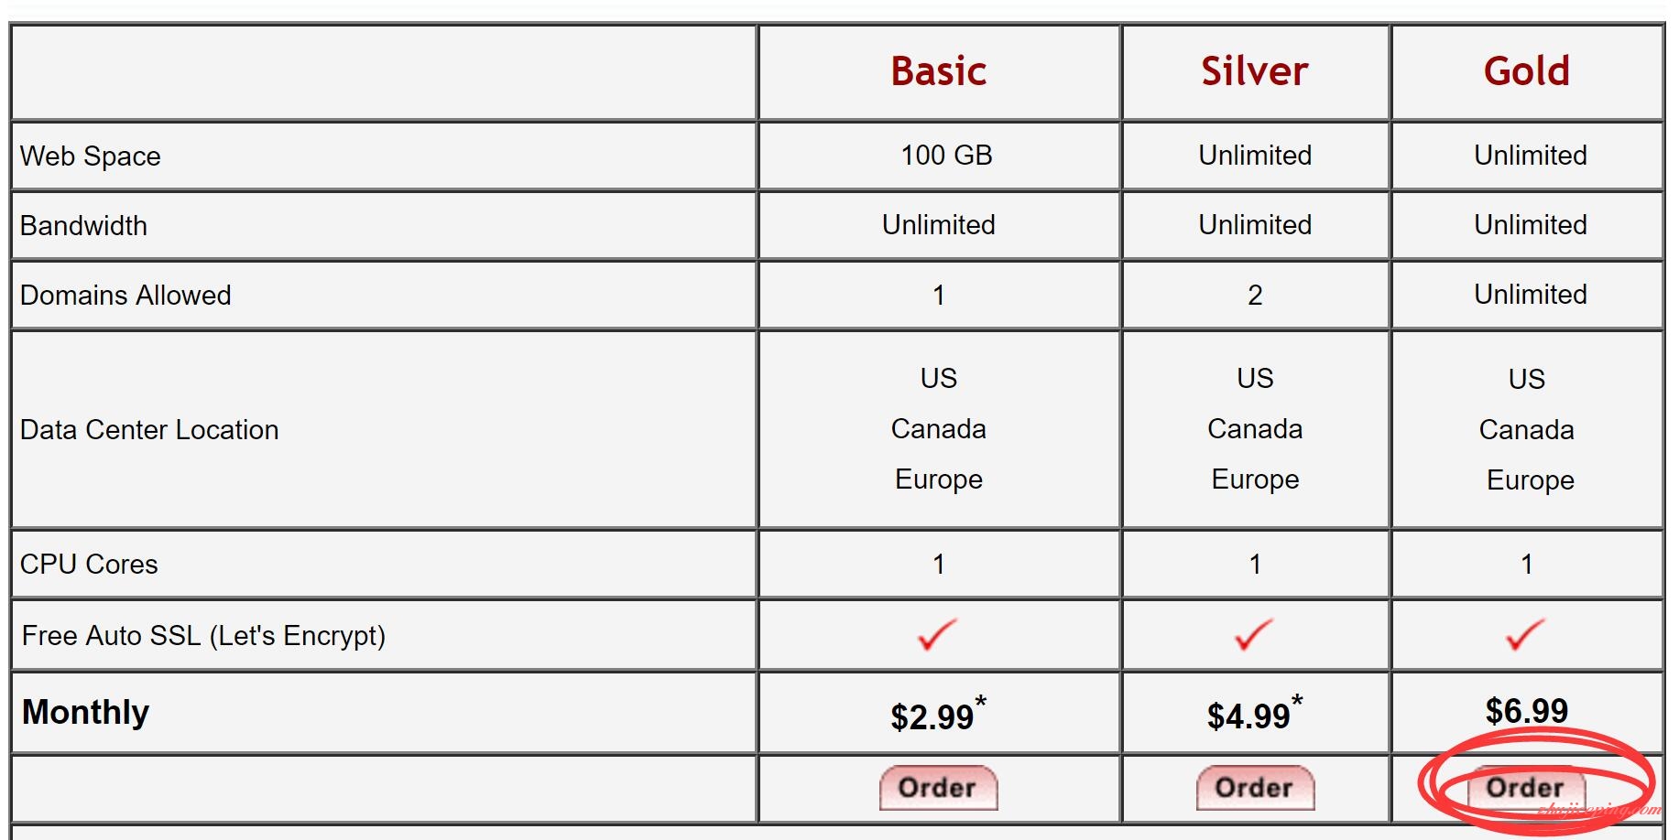Click the 100 GB Basic web space value
Viewport: 1679px width, 840px height.
click(947, 156)
